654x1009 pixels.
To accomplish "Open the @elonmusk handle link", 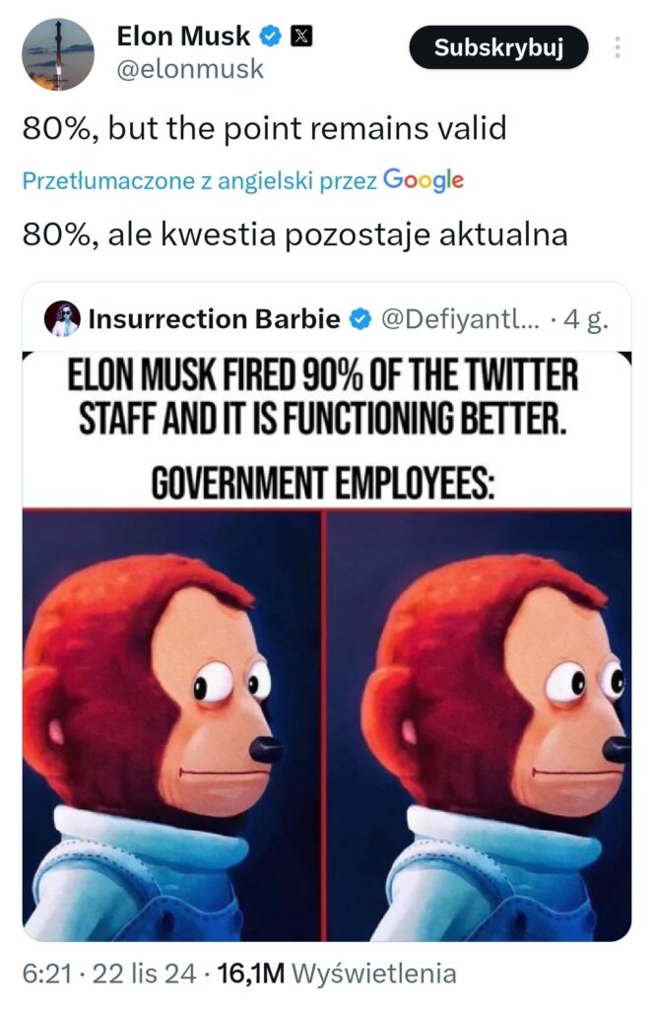I will (190, 69).
